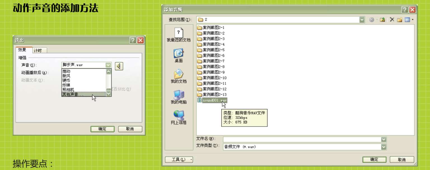Open folder 案例截图2-3
This screenshot has height=170, width=430.
(x=211, y=39)
